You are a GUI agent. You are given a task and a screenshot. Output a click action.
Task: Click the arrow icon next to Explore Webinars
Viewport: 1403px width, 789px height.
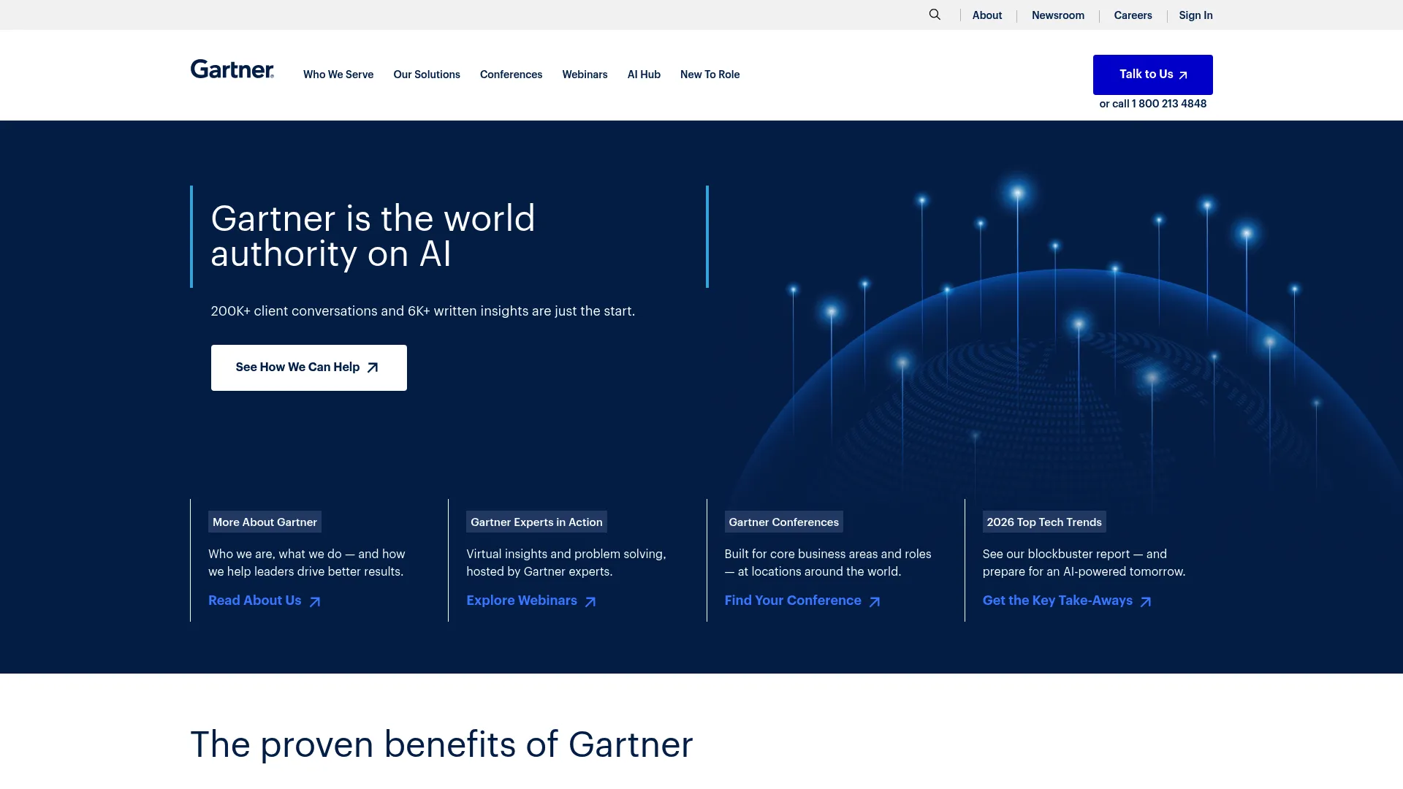coord(589,601)
